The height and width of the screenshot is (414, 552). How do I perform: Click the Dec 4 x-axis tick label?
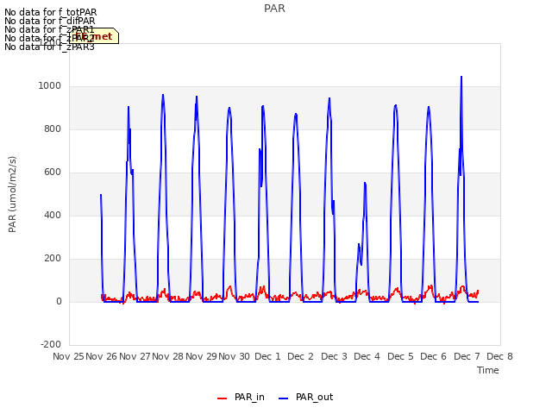click(x=367, y=356)
